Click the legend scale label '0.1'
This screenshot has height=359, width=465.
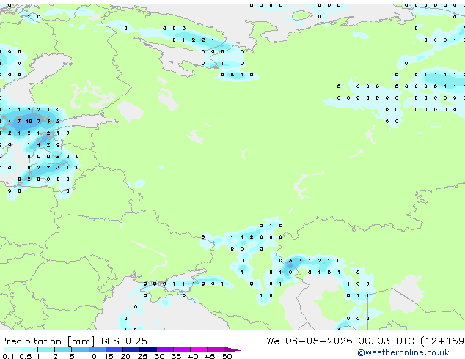[x=8, y=356]
